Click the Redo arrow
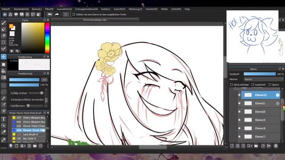This screenshot has height=160, width=285. (57, 15)
